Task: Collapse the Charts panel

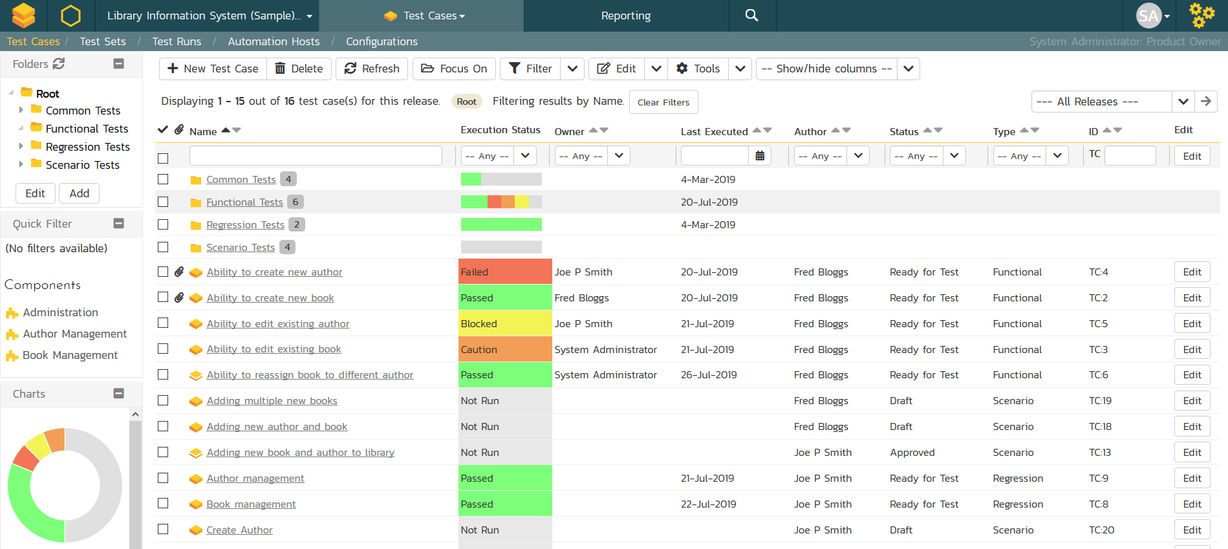Action: coord(118,393)
